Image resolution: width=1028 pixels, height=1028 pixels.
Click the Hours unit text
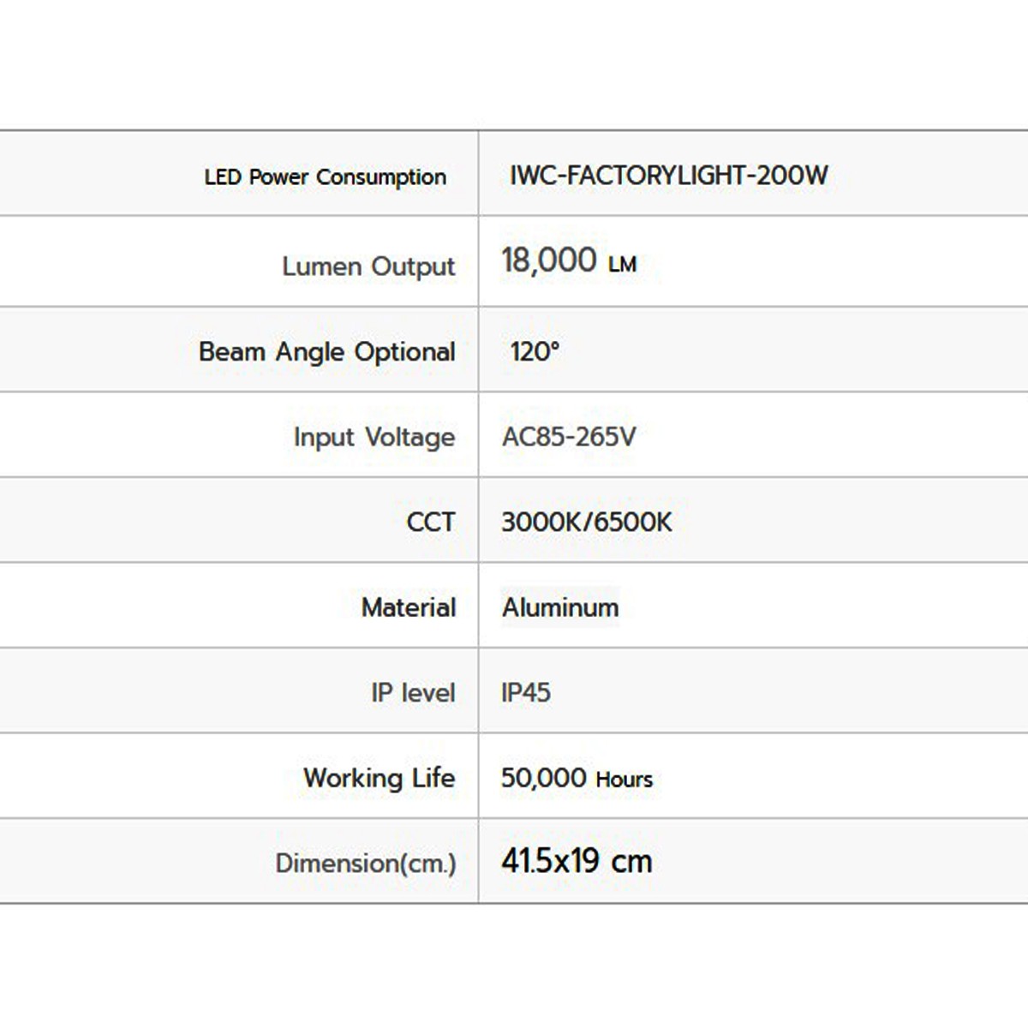(x=625, y=780)
